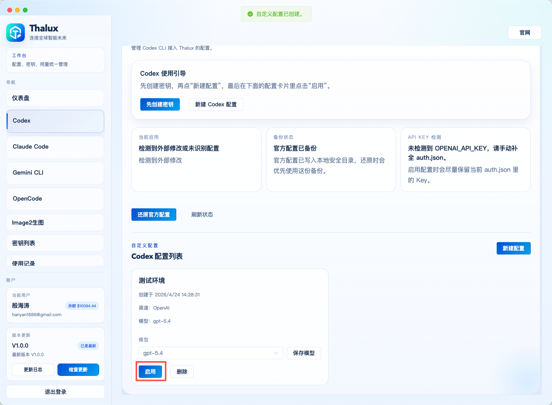Click 检查更新 to check for updates
Image resolution: width=552 pixels, height=405 pixels.
(78, 370)
